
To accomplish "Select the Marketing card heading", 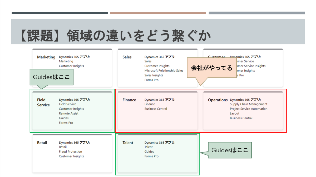I will tap(46, 57).
